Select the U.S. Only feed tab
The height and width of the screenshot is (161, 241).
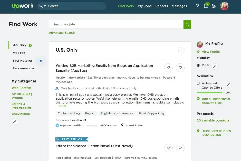20,45
